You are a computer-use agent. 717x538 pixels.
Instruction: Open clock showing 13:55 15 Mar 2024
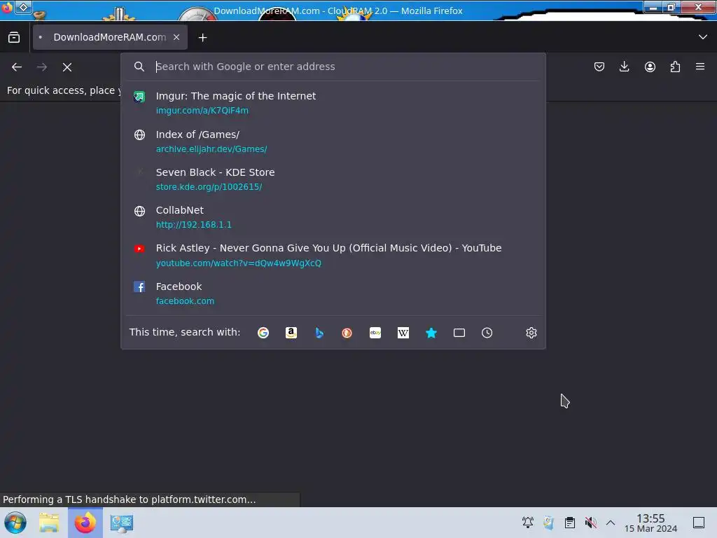pyautogui.click(x=650, y=523)
